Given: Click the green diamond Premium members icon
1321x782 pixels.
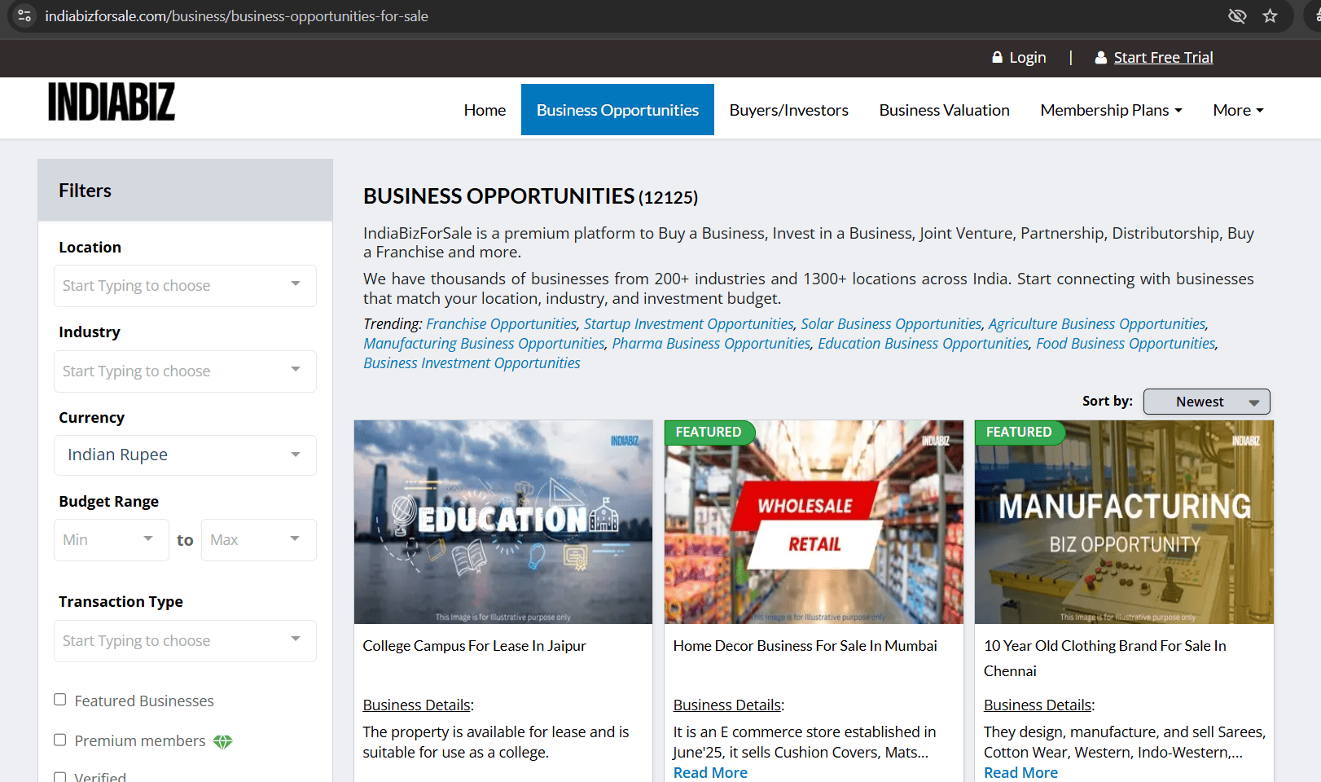Looking at the screenshot, I should point(222,741).
